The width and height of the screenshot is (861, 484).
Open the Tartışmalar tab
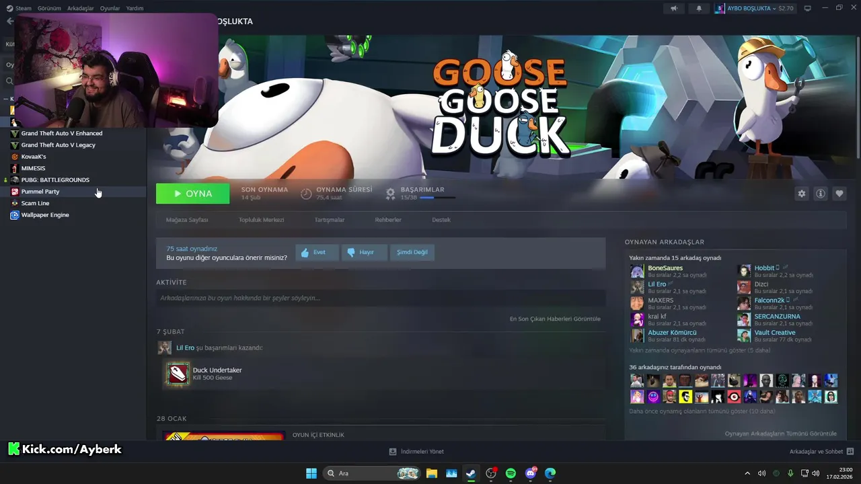tap(330, 220)
